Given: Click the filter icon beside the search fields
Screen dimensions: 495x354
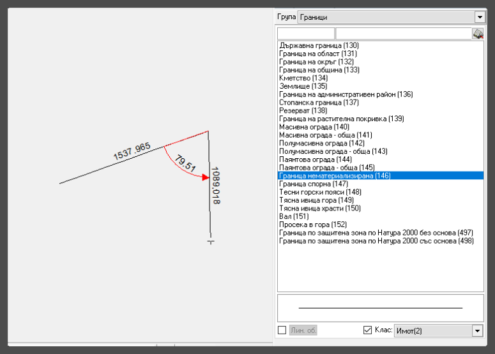Looking at the screenshot, I should pyautogui.click(x=477, y=34).
